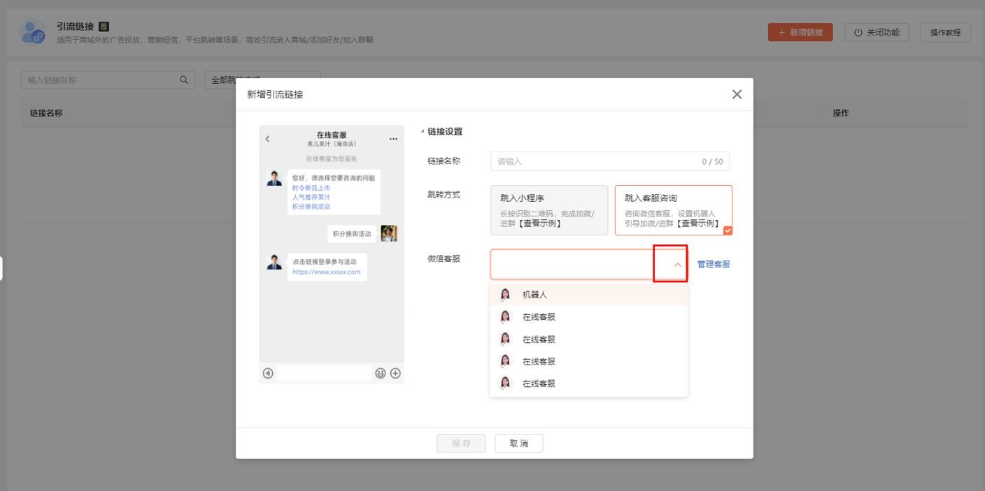Open the 全部跳转方式 filter dropdown
The height and width of the screenshot is (491, 985).
pos(262,80)
